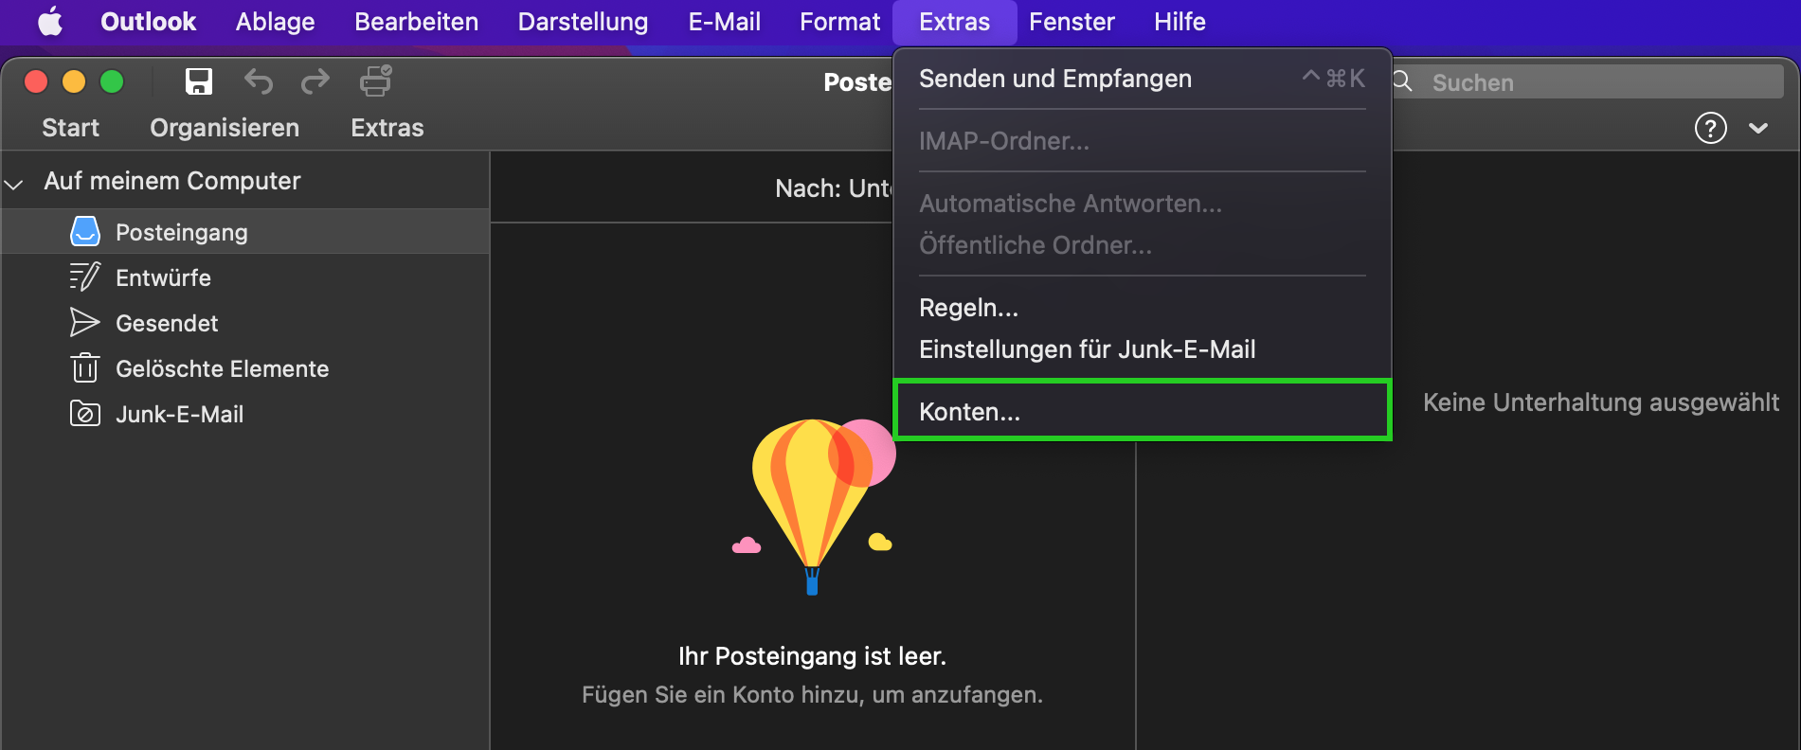
Task: Select the Gesendet folder
Action: coord(245,323)
